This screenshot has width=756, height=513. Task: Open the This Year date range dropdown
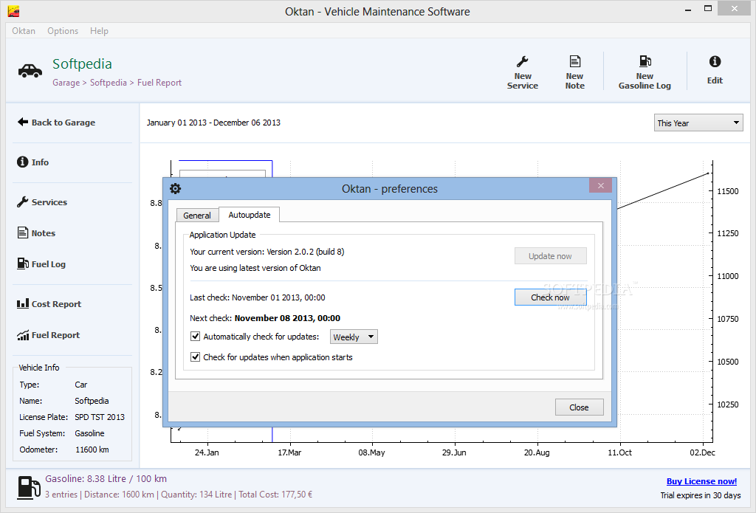[698, 123]
